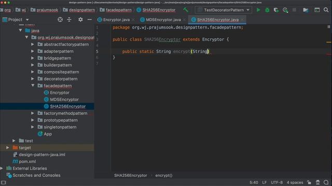
Task: Toggle tool window bars icon bottom-left
Action: [4, 182]
